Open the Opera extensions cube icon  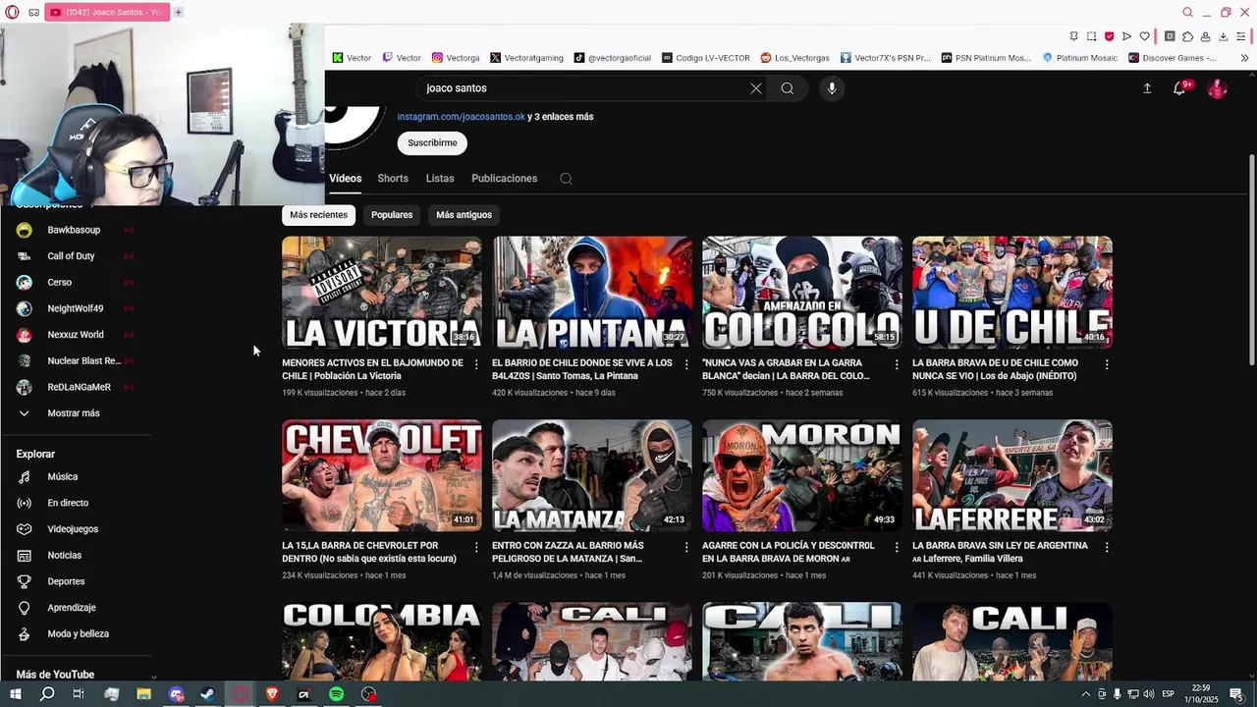pyautogui.click(x=1187, y=36)
